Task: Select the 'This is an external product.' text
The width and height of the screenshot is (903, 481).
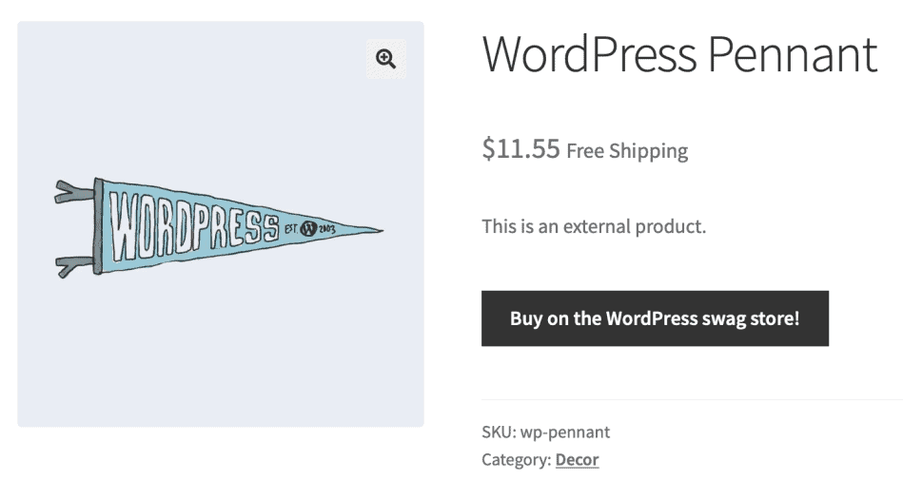Action: 594,226
